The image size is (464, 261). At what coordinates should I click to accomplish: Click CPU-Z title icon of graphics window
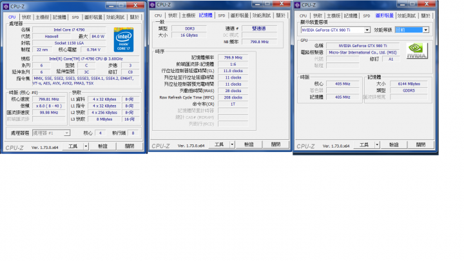pyautogui.click(x=297, y=5)
